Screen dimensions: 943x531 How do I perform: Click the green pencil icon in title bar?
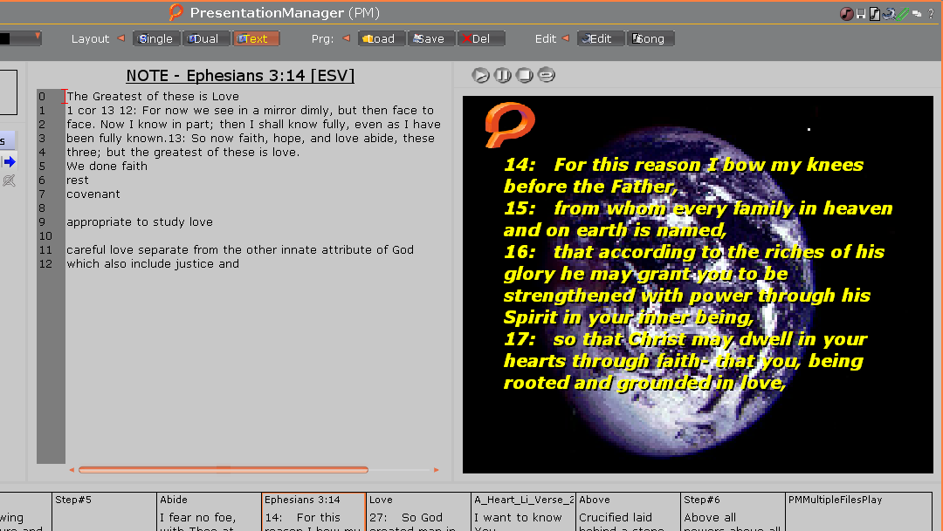(902, 13)
